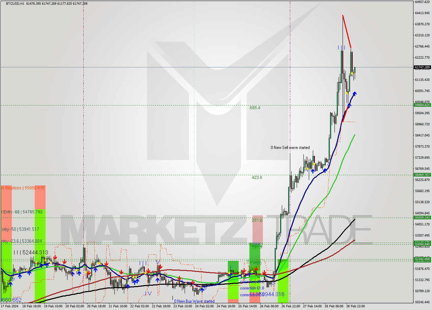The width and height of the screenshot is (432, 310).
Task: Click price axis value 56769.545
Action: point(422,169)
